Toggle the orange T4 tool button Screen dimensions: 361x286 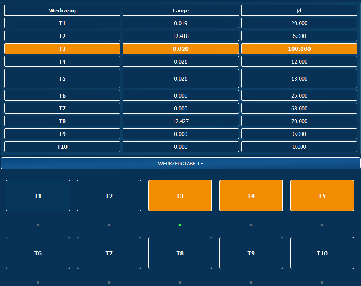[251, 196]
